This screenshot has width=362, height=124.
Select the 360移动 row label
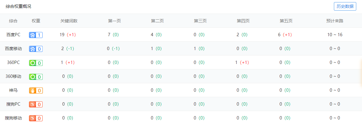13,76
